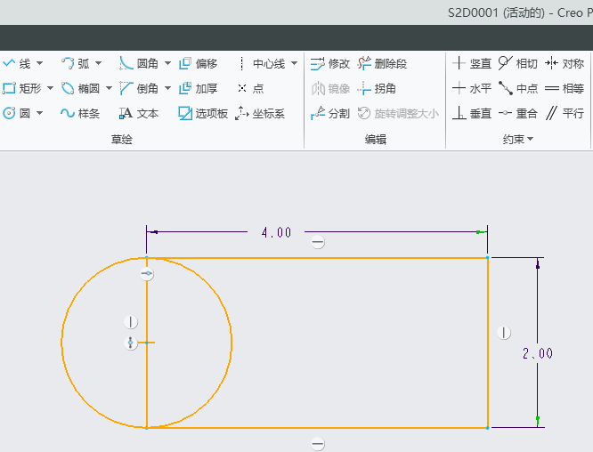Open the Palette (选项板) tool
The image size is (593, 452).
(x=203, y=113)
